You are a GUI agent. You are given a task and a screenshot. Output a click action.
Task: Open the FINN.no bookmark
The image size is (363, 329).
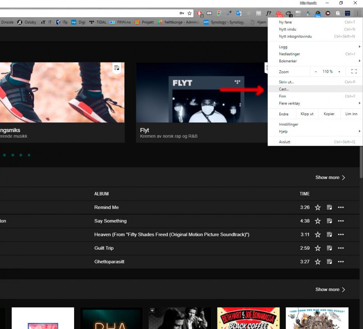pyautogui.click(x=120, y=22)
